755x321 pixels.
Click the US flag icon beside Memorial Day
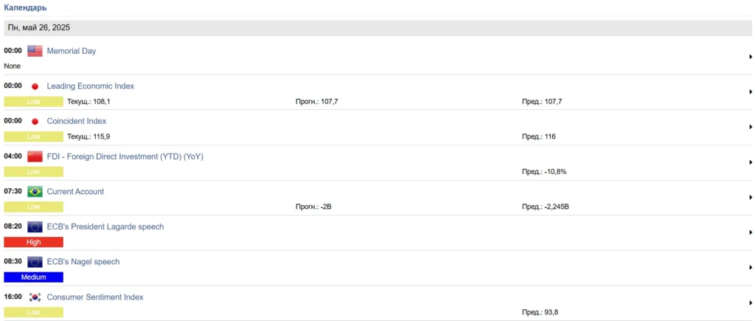pos(35,52)
